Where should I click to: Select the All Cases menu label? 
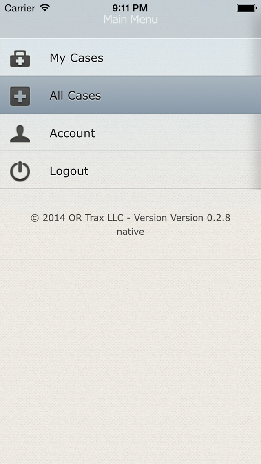point(75,96)
